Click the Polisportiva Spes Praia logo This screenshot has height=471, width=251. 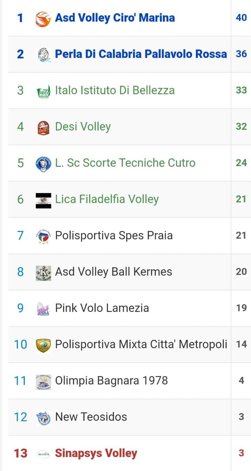tap(43, 236)
